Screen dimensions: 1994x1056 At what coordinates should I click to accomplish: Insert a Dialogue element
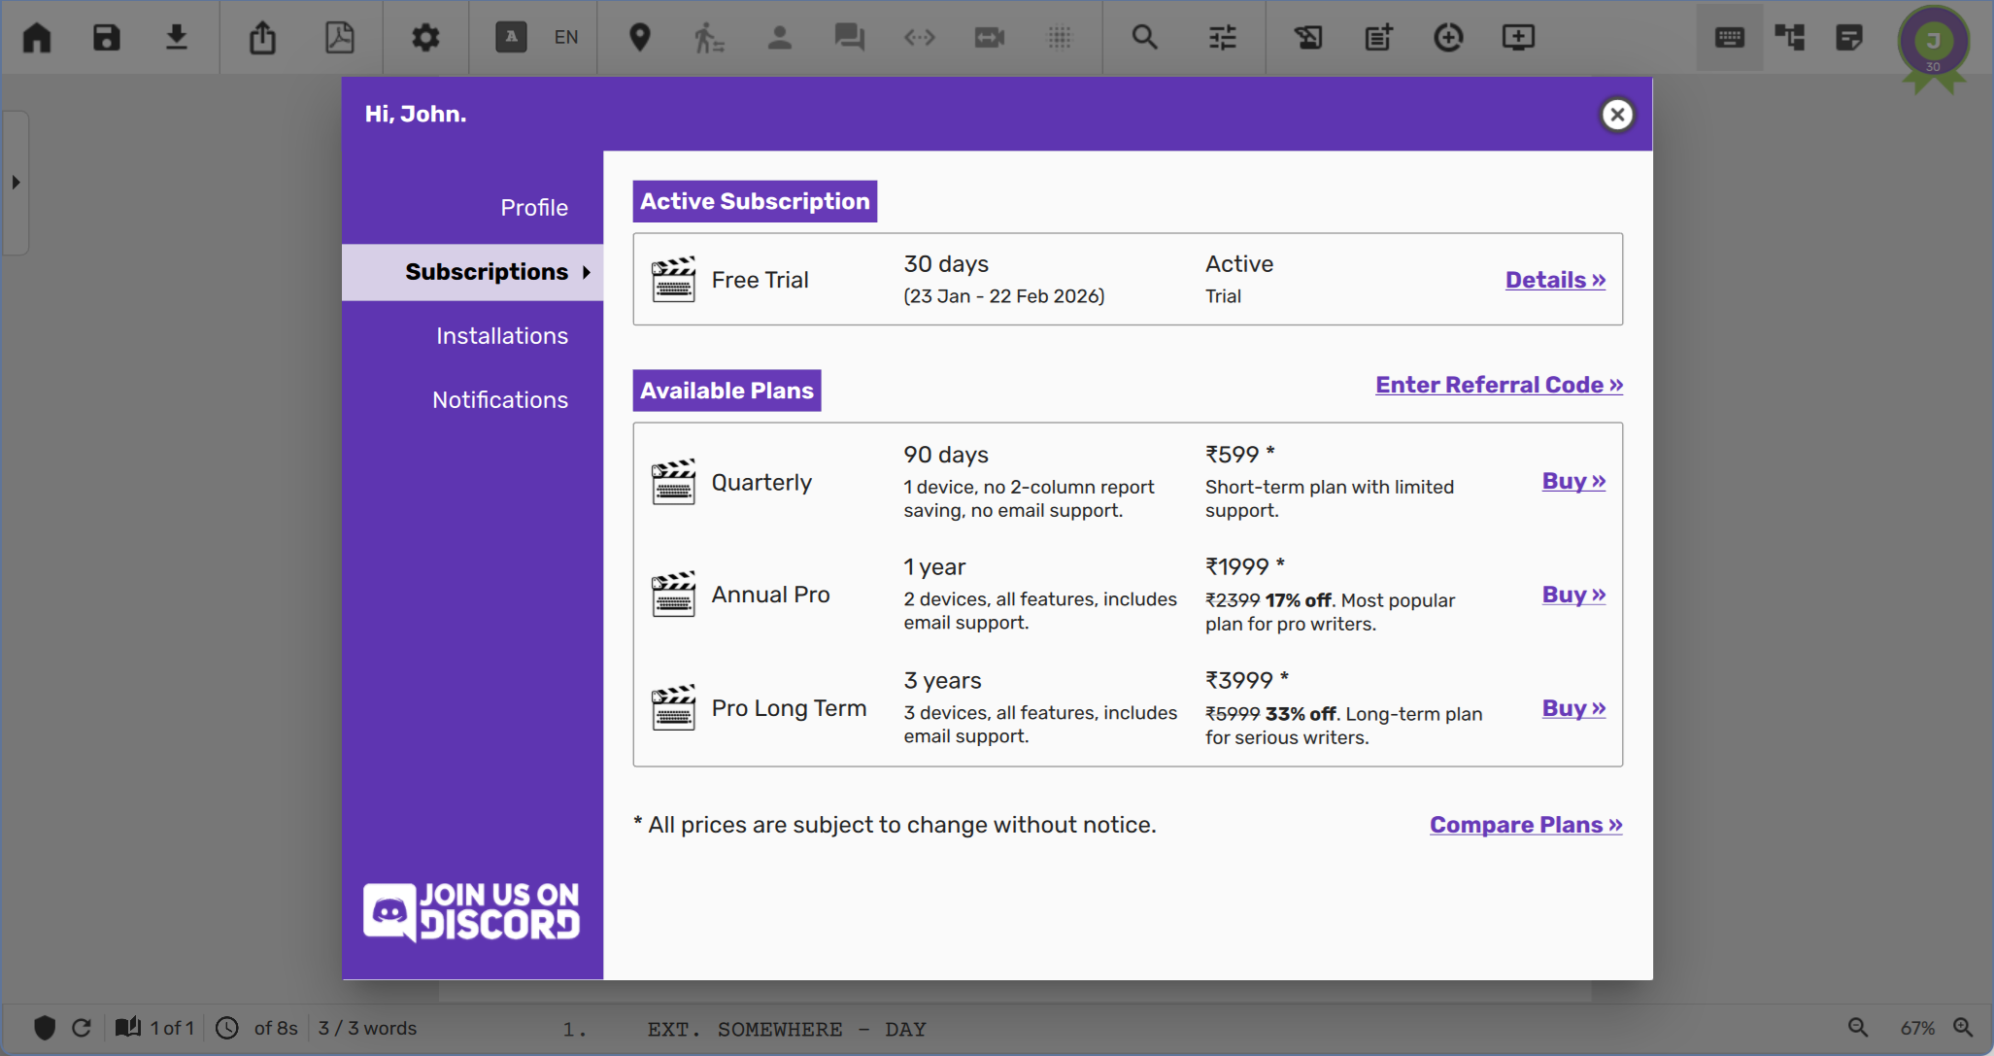[848, 37]
